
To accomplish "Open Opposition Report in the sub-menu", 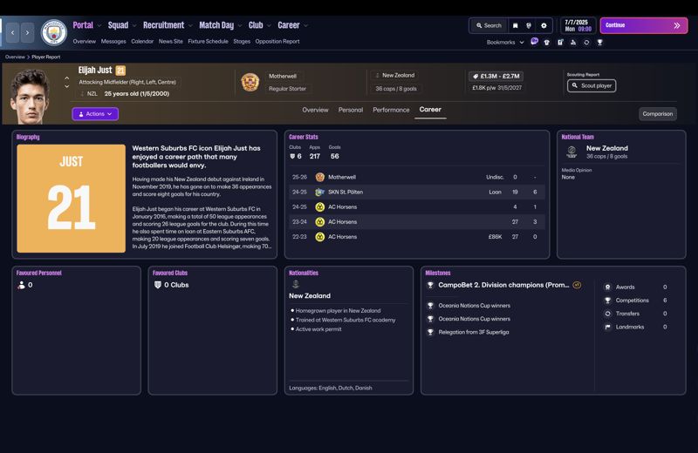I will coord(277,41).
